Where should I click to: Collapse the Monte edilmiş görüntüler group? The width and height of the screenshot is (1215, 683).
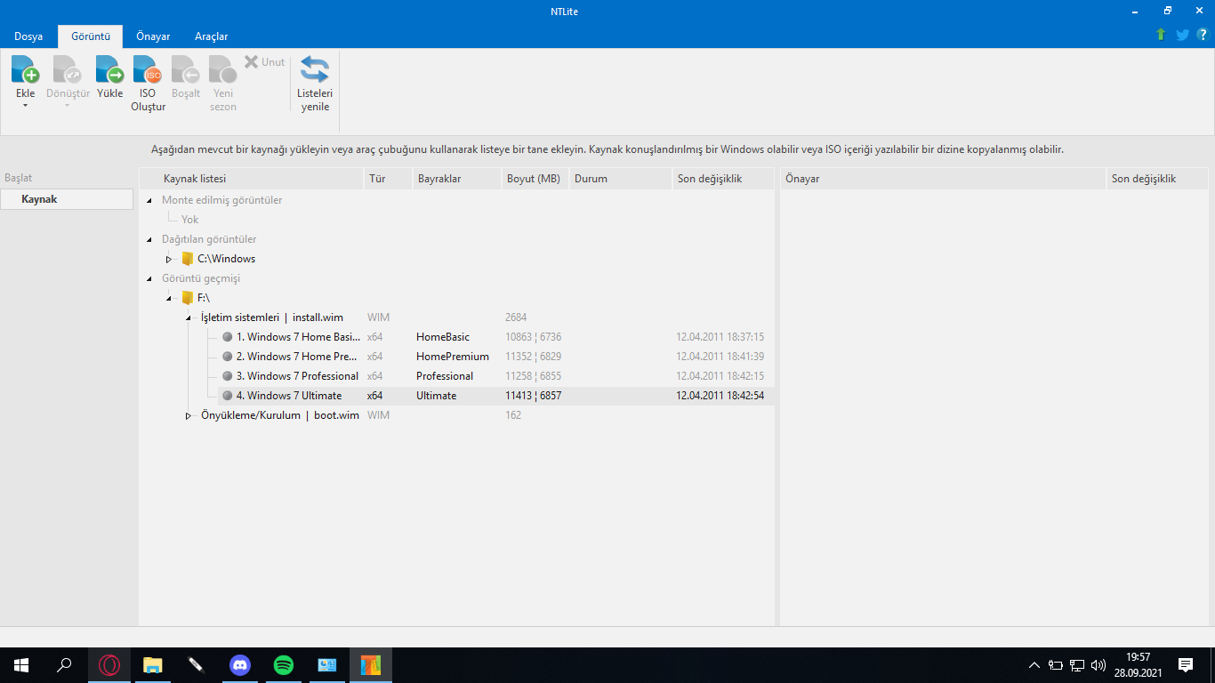149,201
